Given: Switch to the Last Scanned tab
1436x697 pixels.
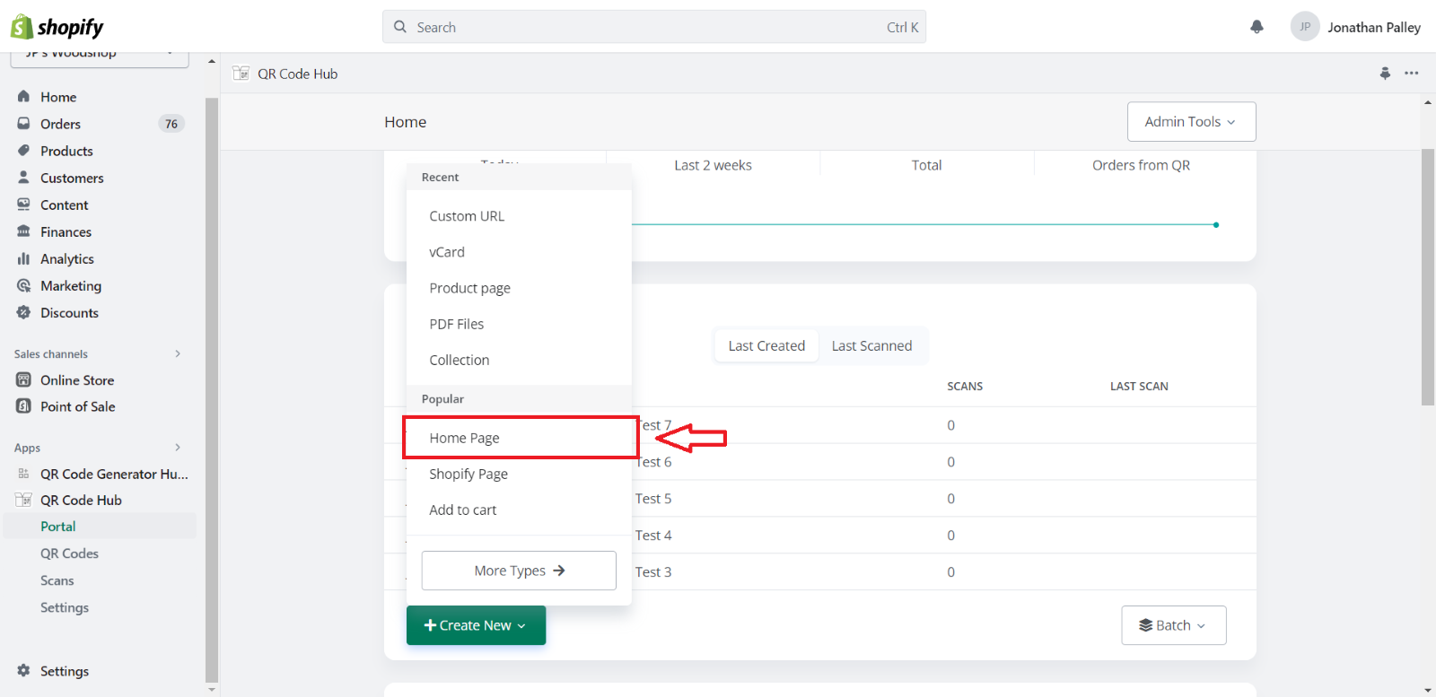Looking at the screenshot, I should pyautogui.click(x=871, y=345).
